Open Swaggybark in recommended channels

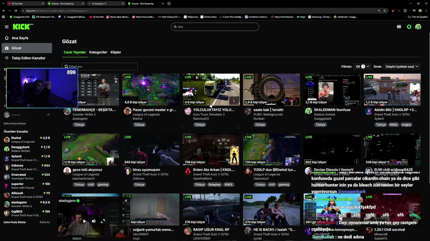click(27, 149)
